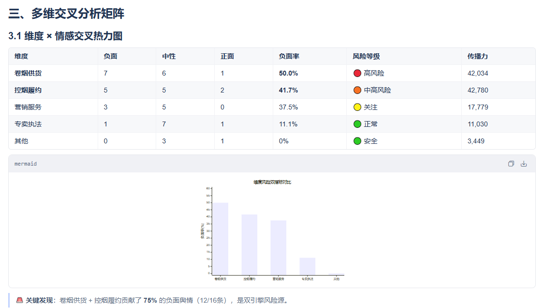545x308 pixels.
Task: Click the 负面率(%) y-axis label
Action: [202, 231]
